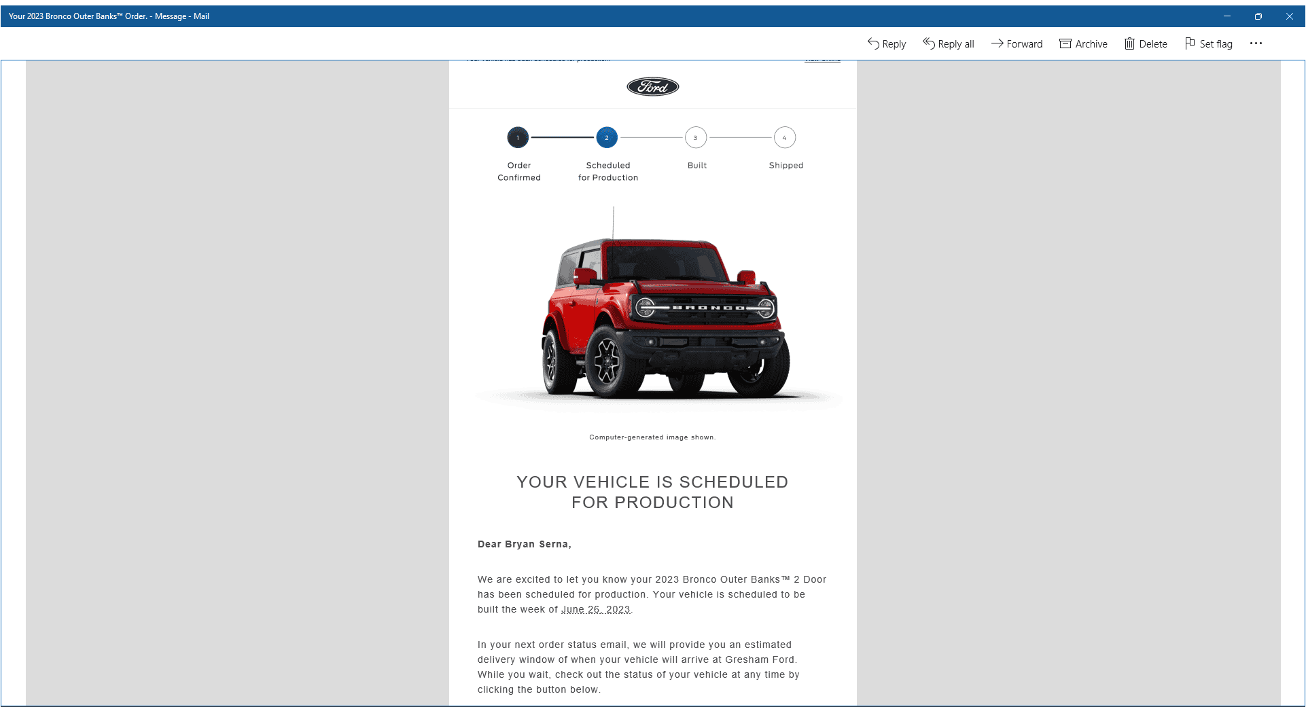
Task: Select step 4 Shipped circle
Action: coord(785,138)
